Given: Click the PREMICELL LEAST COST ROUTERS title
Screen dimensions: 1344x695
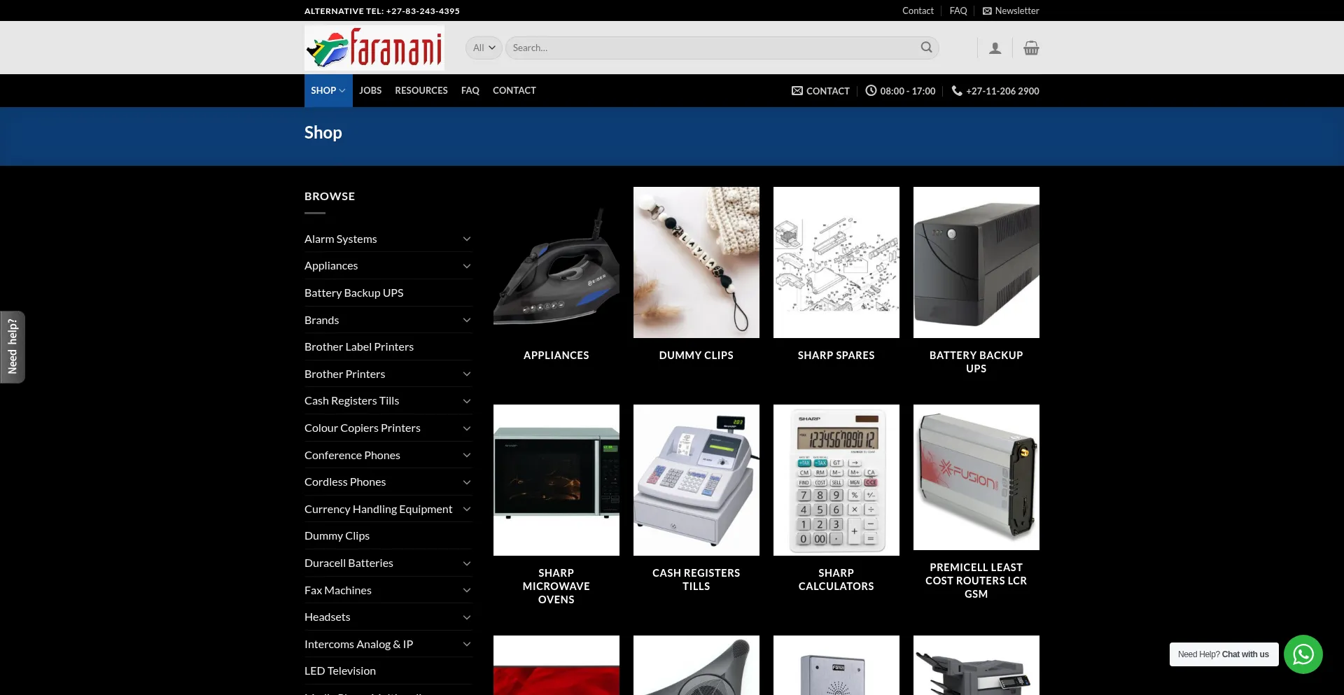Looking at the screenshot, I should pyautogui.click(x=976, y=581).
